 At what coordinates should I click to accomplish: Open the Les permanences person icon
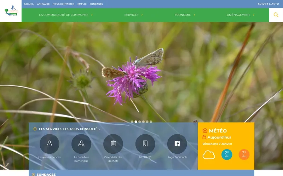pyautogui.click(x=50, y=144)
